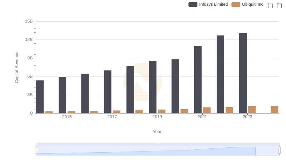The height and width of the screenshot is (164, 286).
Task: Select the 2016 Infosys Limited bar
Action: point(85,94)
